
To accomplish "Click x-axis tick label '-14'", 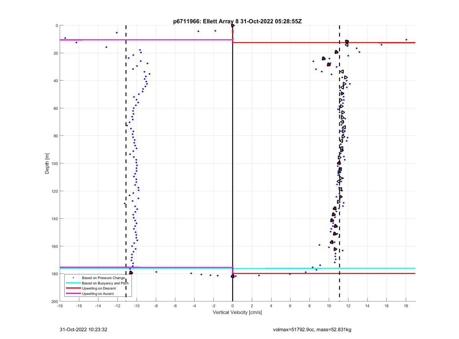I will [98, 306].
